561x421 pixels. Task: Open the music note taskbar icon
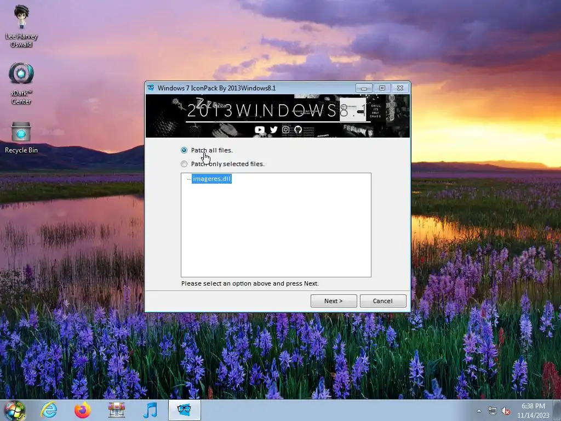point(150,410)
